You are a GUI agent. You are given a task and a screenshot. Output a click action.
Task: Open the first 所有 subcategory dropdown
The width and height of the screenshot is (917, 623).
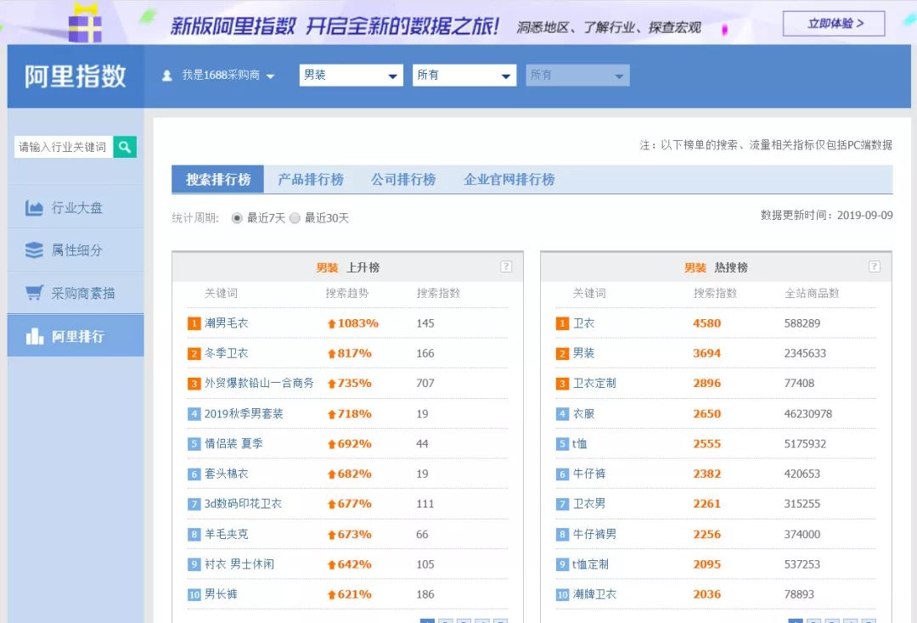click(x=464, y=76)
